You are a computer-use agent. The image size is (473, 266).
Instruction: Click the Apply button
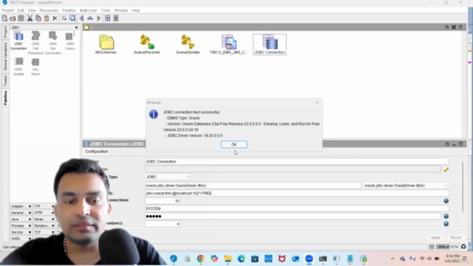pos(435,238)
